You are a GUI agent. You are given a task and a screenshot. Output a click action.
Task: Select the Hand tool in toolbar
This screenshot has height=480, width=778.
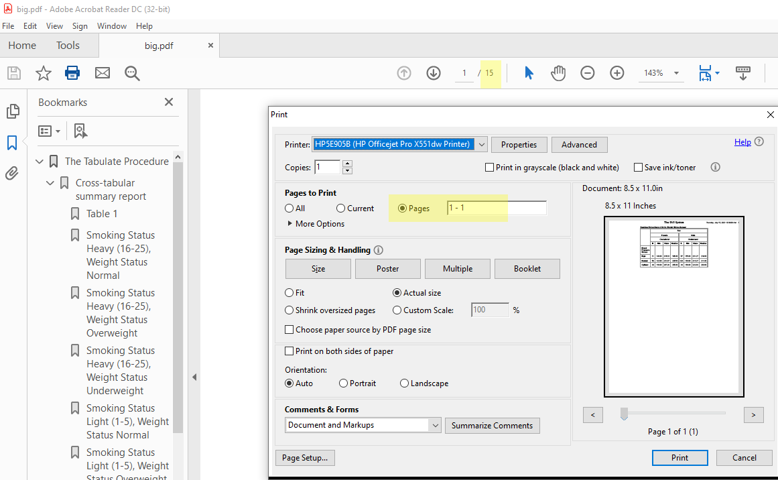point(558,73)
